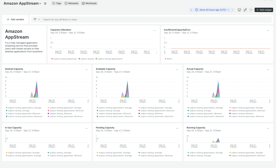
Task: Open Available Capacity widget options menu
Action: 177,70
